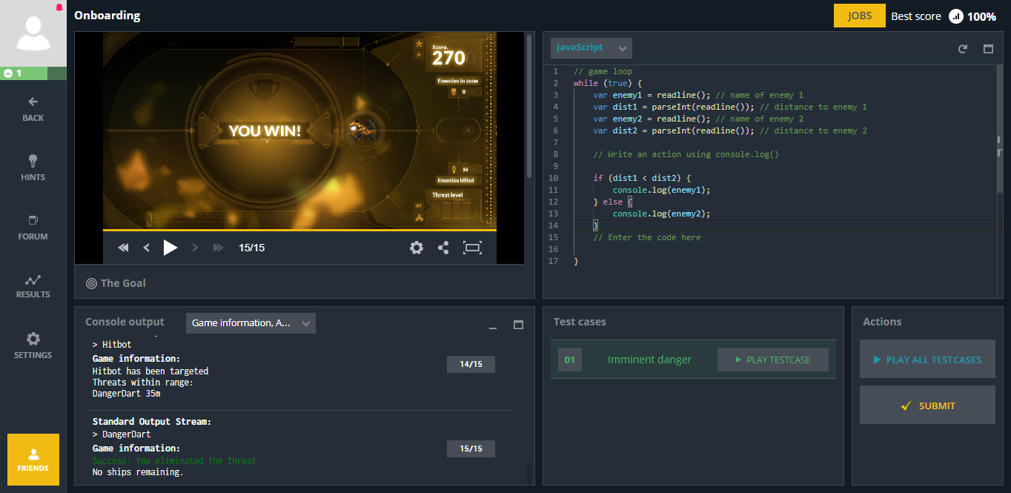The height and width of the screenshot is (493, 1011).
Task: Open Forum in the sidebar
Action: (33, 228)
